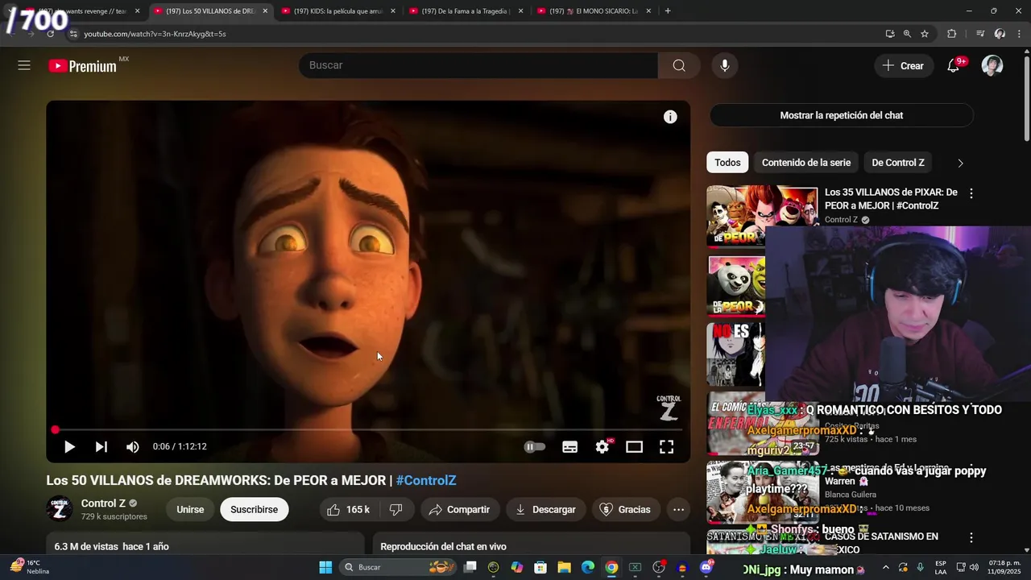This screenshot has height=580, width=1031.
Task: Open the player settings gear
Action: [x=602, y=446]
